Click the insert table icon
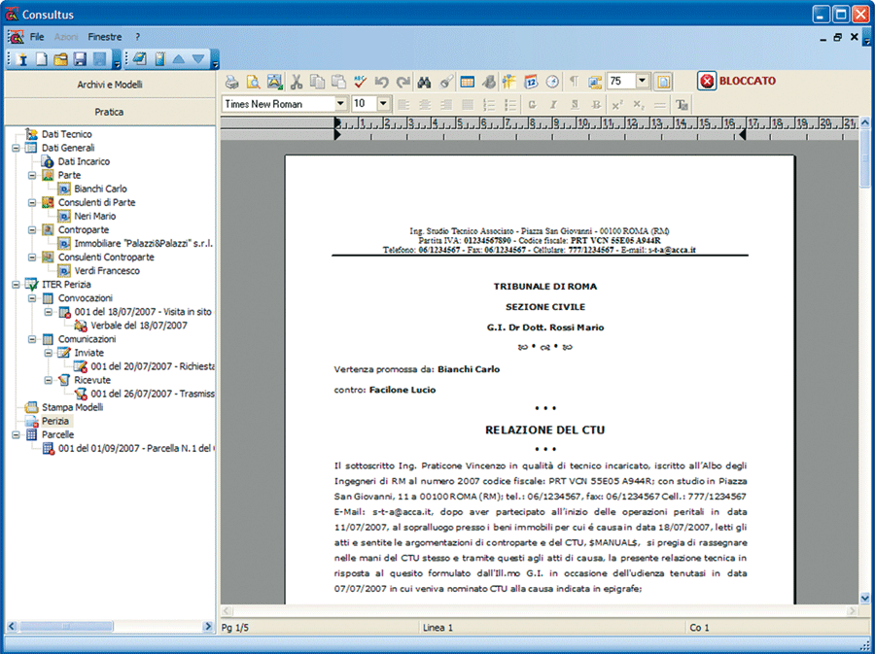 coord(467,82)
